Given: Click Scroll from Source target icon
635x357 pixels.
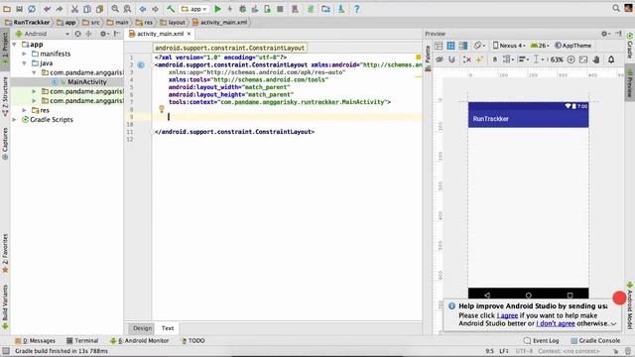Looking at the screenshot, I should click(77, 34).
